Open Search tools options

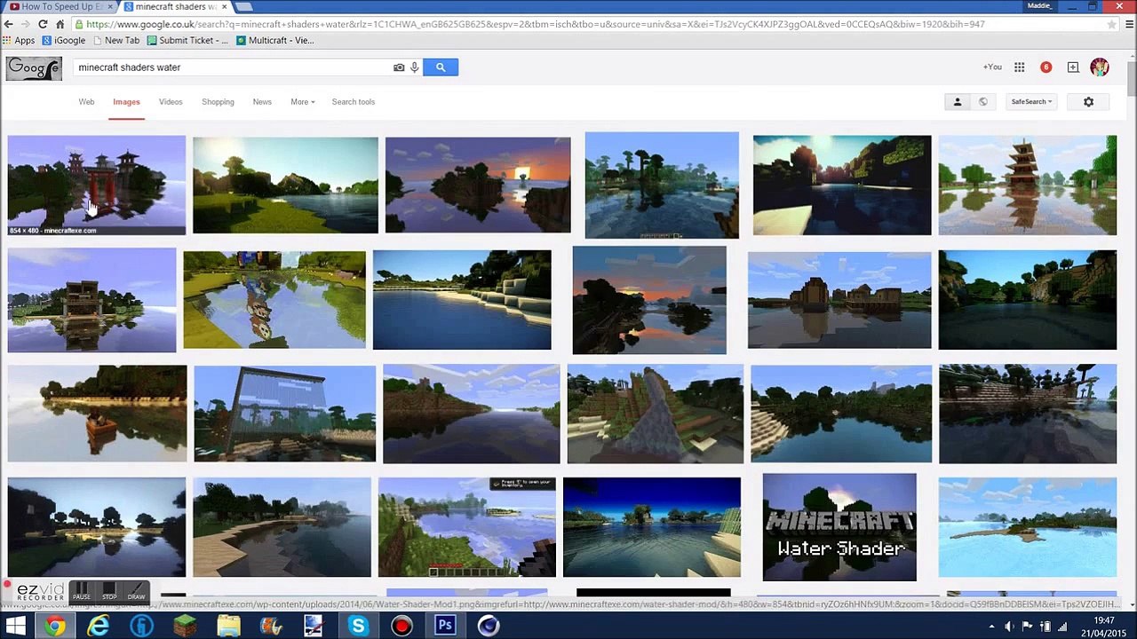pos(354,102)
